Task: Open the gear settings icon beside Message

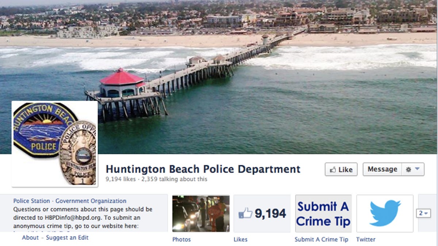Action: [x=408, y=169]
